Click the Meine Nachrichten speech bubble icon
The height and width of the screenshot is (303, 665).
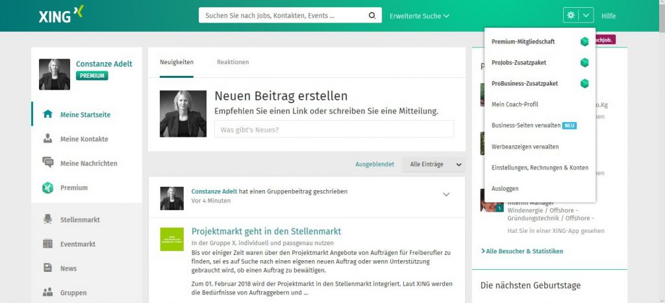[x=48, y=163]
